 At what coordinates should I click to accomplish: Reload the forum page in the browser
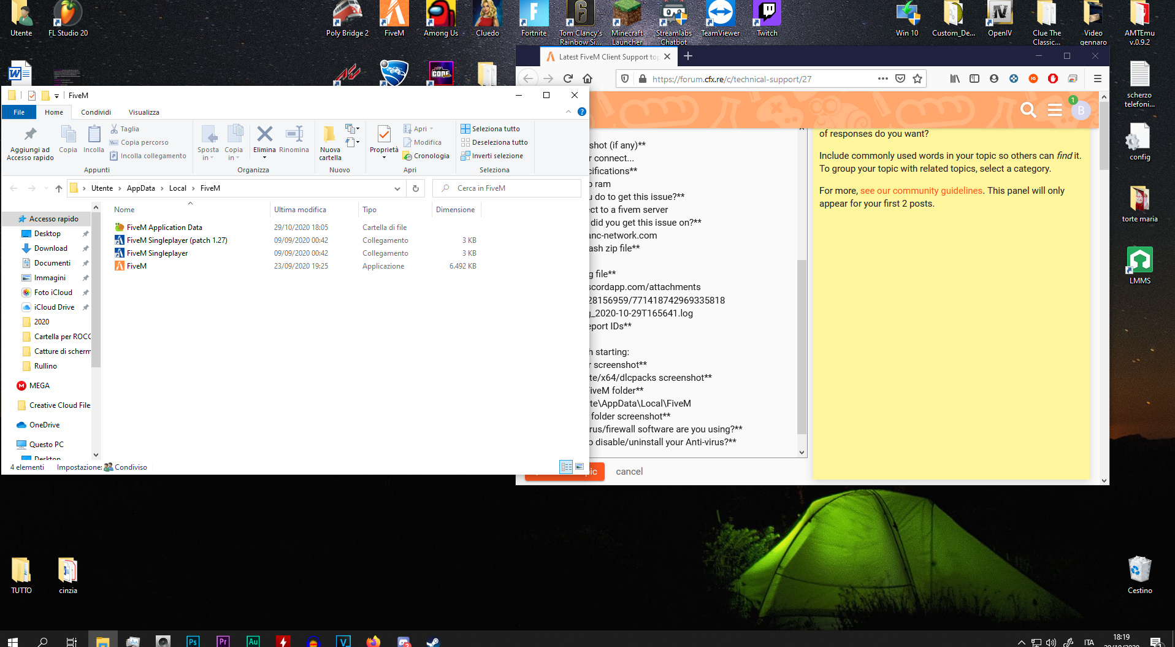pos(568,78)
